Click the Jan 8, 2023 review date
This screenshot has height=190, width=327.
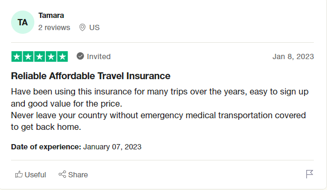293,56
